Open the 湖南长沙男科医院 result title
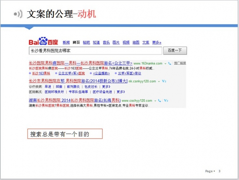 coord(74,100)
